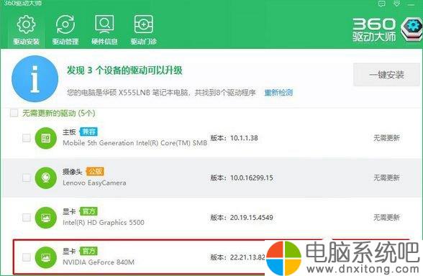Check the 主板 driver checkbox
Viewport: 423px width, 276px height.
tap(27, 138)
